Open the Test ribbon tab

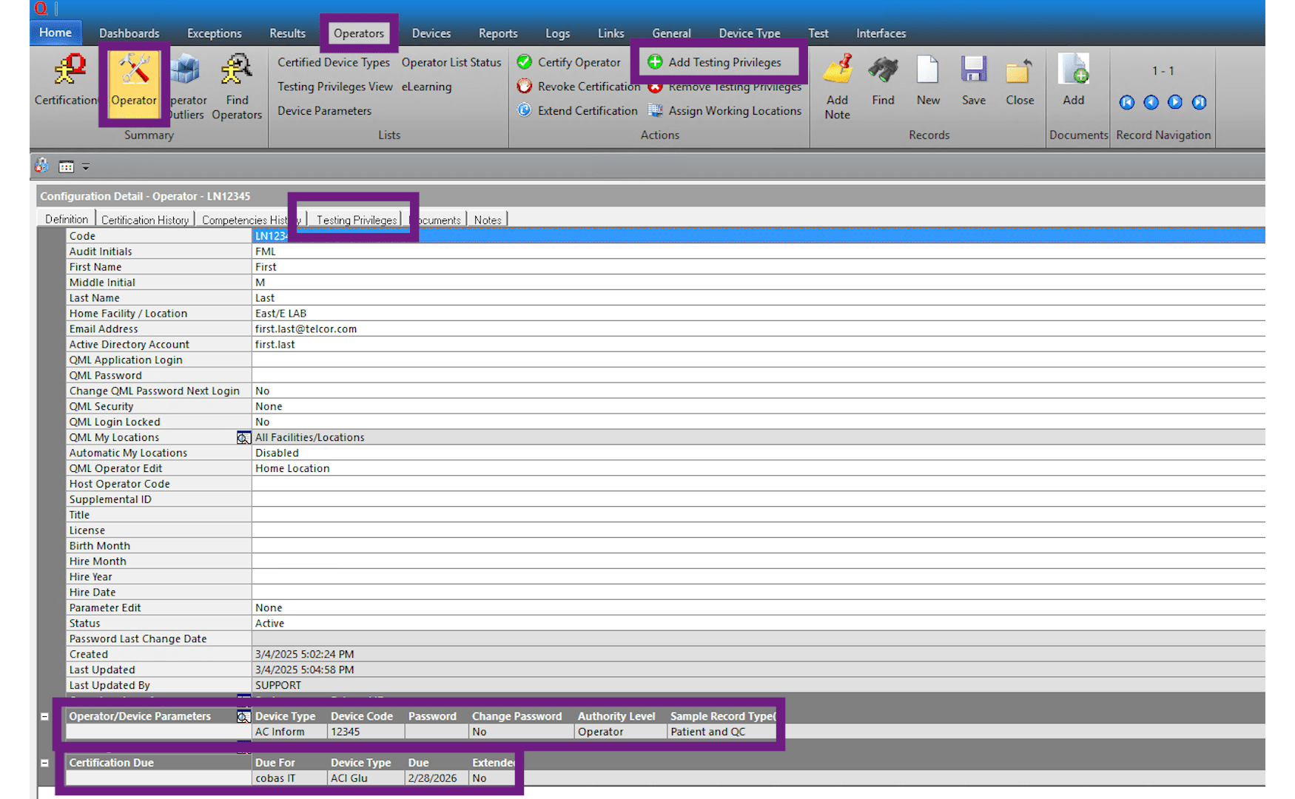click(818, 33)
